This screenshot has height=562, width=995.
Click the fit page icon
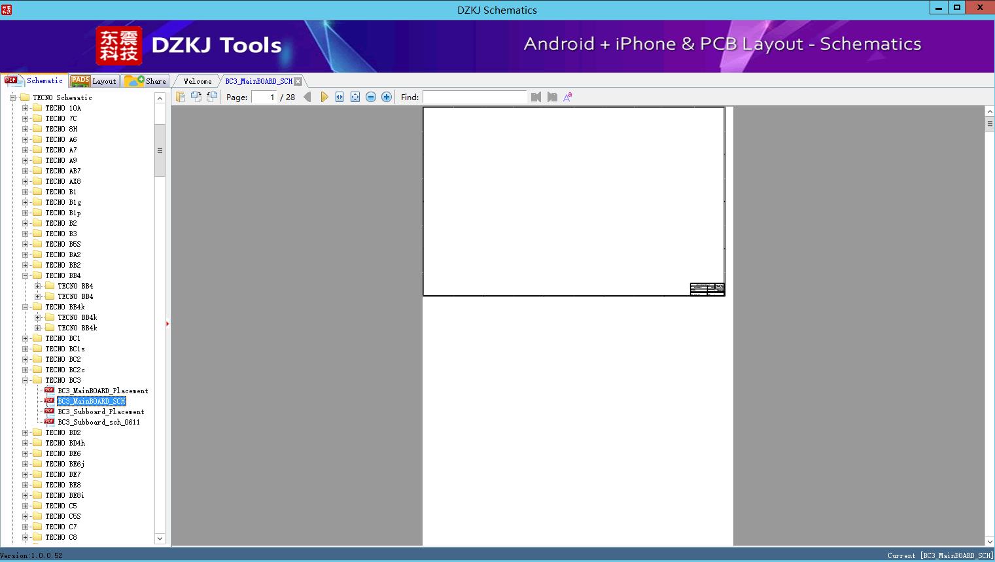[x=355, y=97]
